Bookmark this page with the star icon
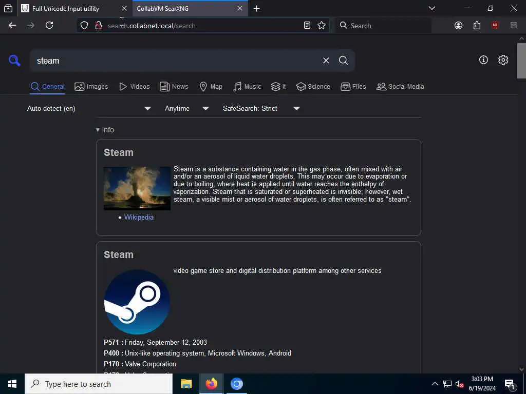The image size is (526, 394). pyautogui.click(x=322, y=26)
